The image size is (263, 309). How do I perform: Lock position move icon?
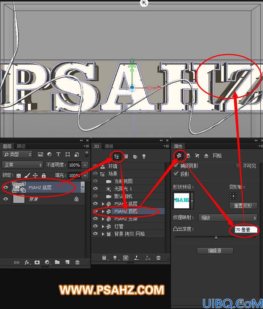pos(35,175)
